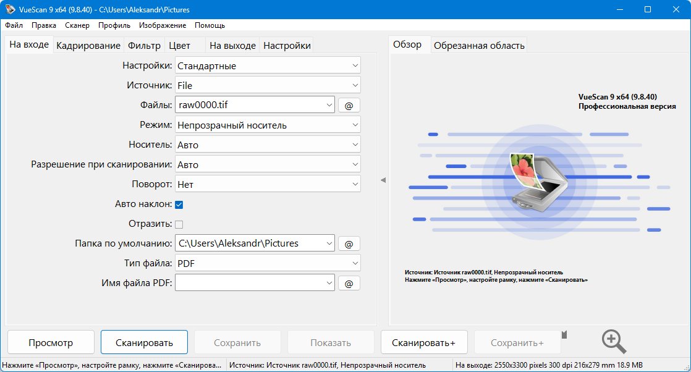Close the VueScan window

coord(676,9)
